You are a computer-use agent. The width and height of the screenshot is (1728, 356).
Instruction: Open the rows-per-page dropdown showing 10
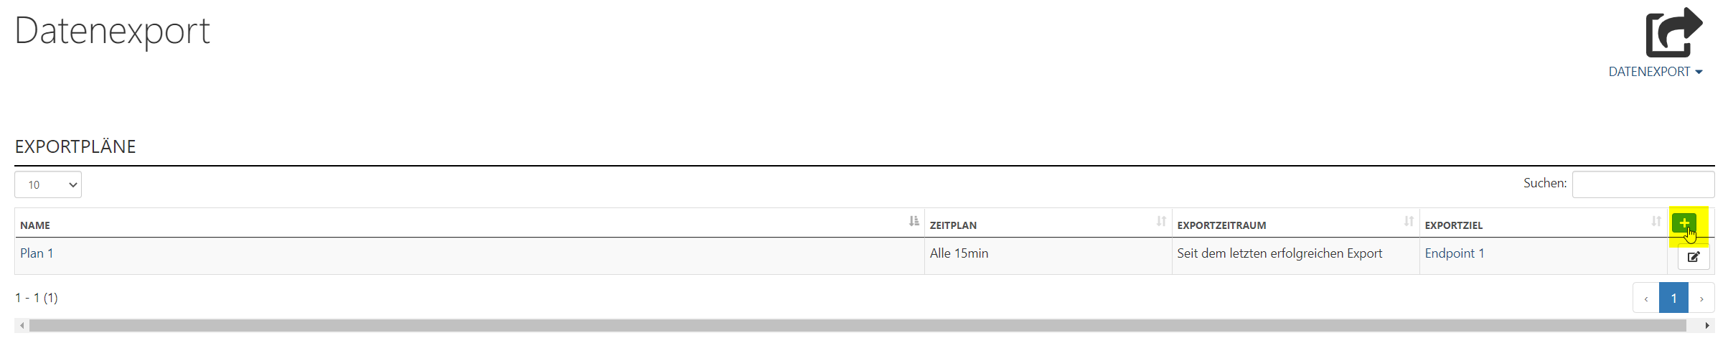pyautogui.click(x=48, y=184)
